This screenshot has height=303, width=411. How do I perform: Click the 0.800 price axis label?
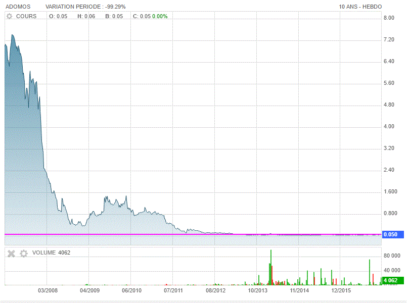click(x=391, y=214)
